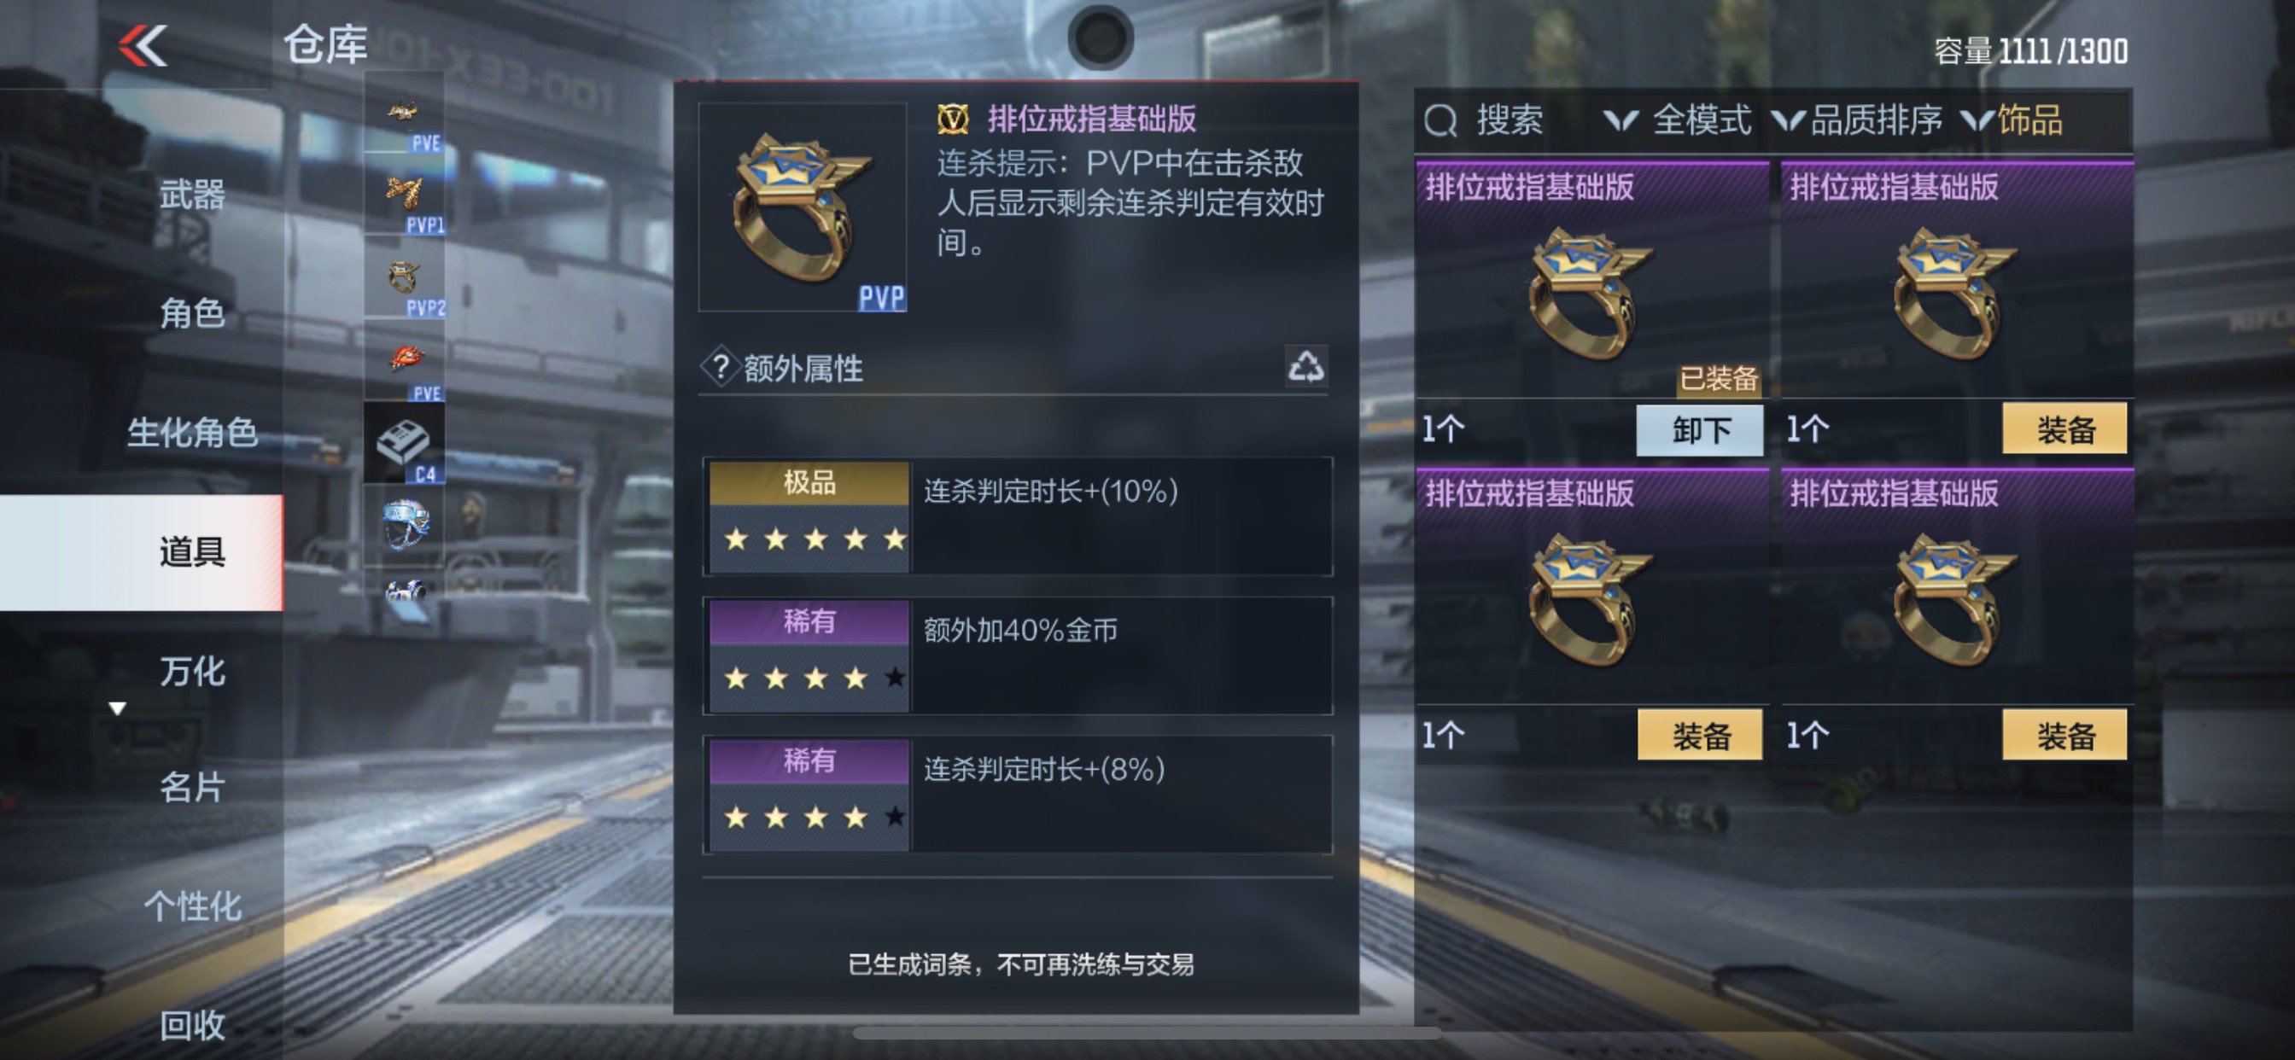The height and width of the screenshot is (1060, 2295).
Task: Unequip the equipped ring with 卸下
Action: pos(1700,430)
